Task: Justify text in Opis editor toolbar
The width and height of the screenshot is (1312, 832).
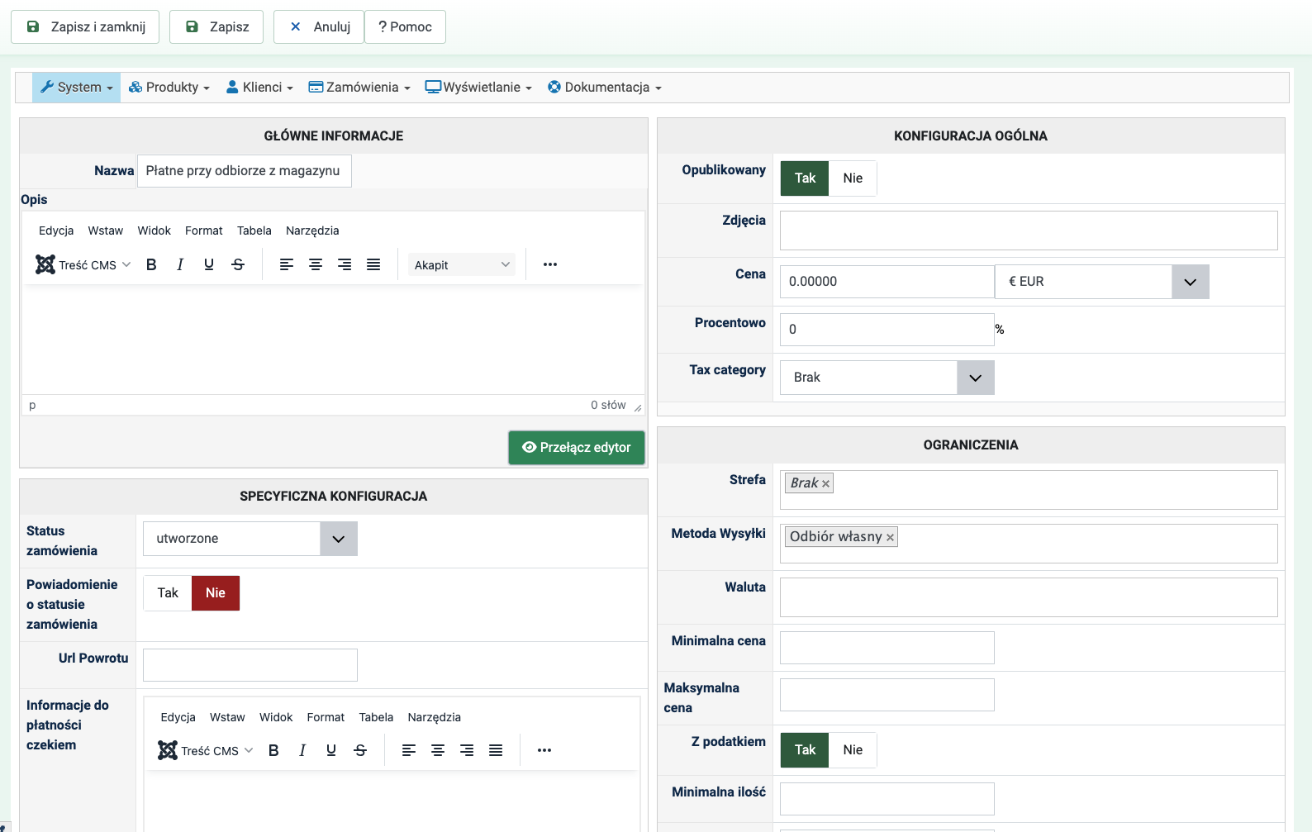Action: [x=373, y=264]
